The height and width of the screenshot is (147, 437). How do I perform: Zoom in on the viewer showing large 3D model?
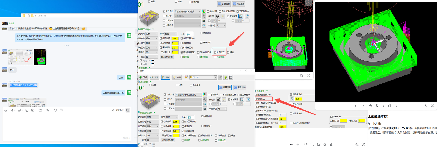377,106
